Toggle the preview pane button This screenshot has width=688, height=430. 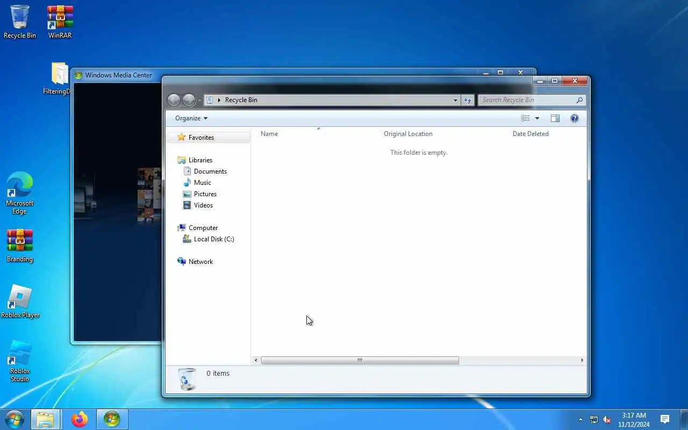click(x=555, y=118)
